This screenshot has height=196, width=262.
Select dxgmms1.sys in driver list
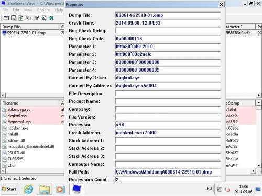(x=19, y=122)
